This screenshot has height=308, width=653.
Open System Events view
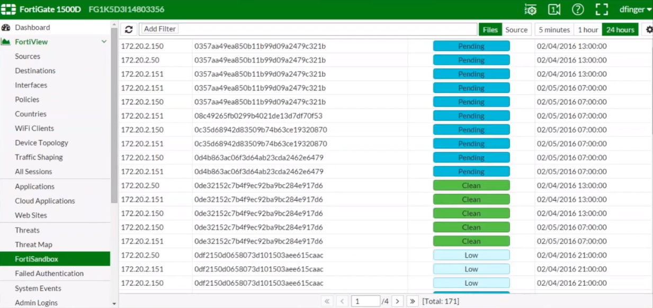coord(38,288)
